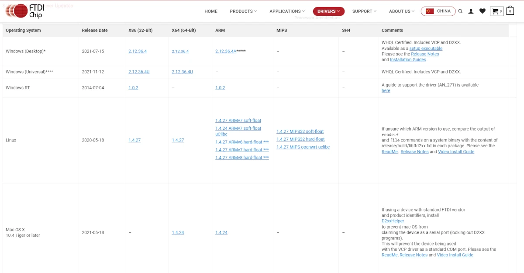Open 1.4.27 ARMv8 hard-float link
The image size is (524, 273).
(x=242, y=158)
